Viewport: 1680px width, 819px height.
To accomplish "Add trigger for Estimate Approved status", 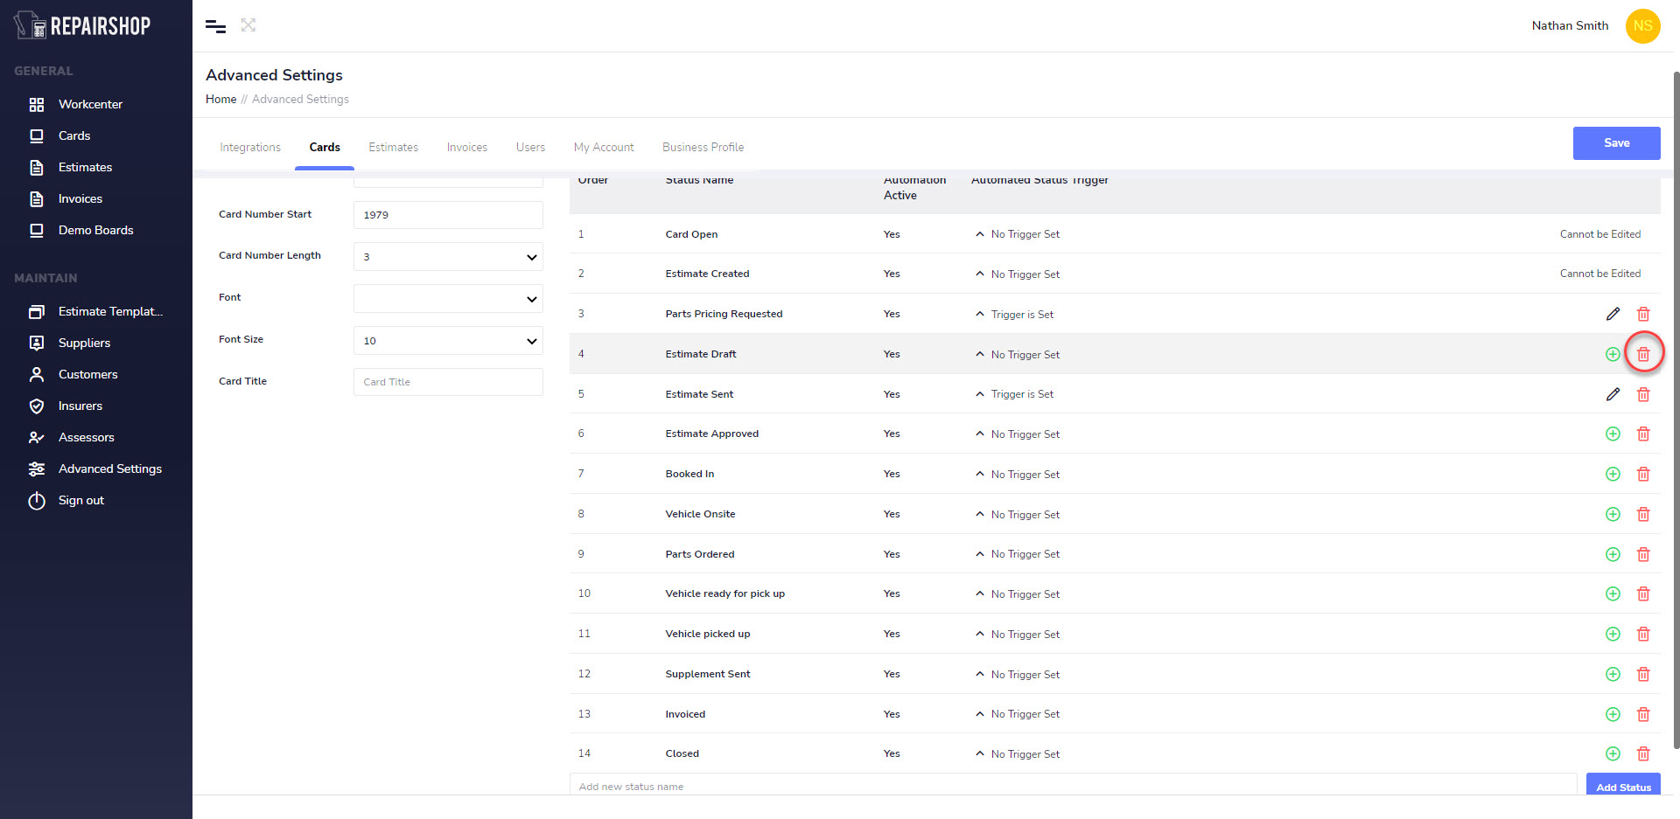I will pos(1613,434).
